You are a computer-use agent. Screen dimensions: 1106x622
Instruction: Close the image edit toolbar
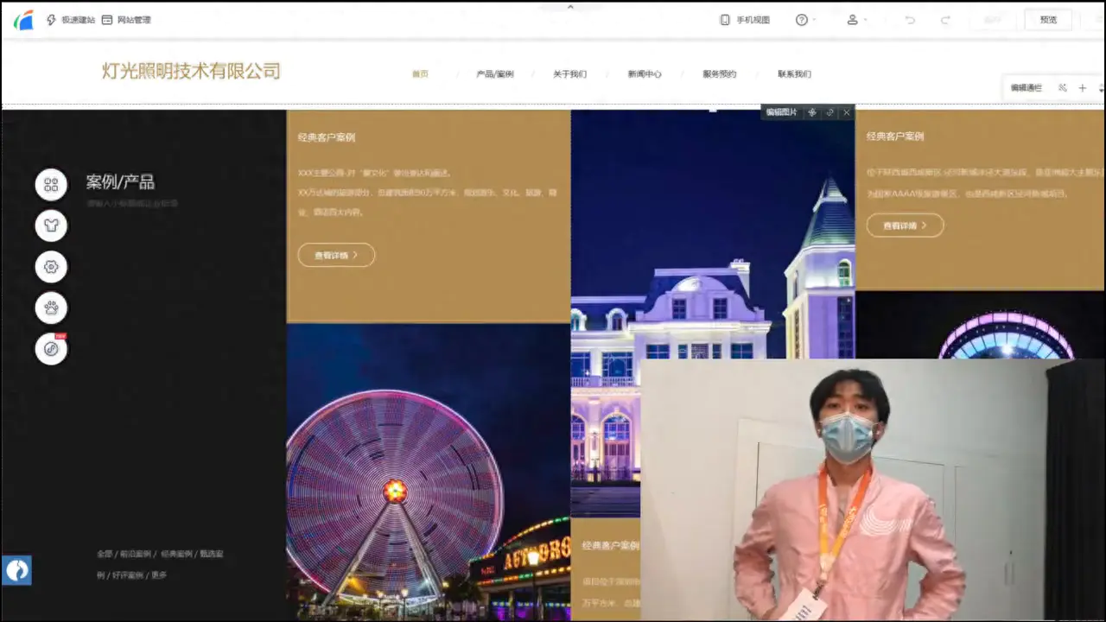847,112
